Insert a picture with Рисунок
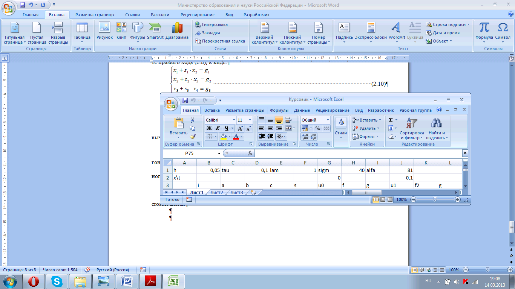The width and height of the screenshot is (515, 289). (104, 31)
